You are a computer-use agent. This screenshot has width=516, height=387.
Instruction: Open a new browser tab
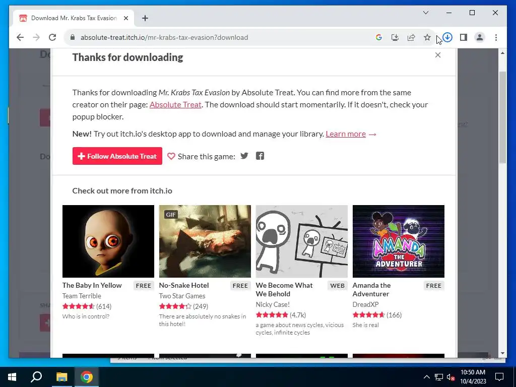[x=145, y=18]
